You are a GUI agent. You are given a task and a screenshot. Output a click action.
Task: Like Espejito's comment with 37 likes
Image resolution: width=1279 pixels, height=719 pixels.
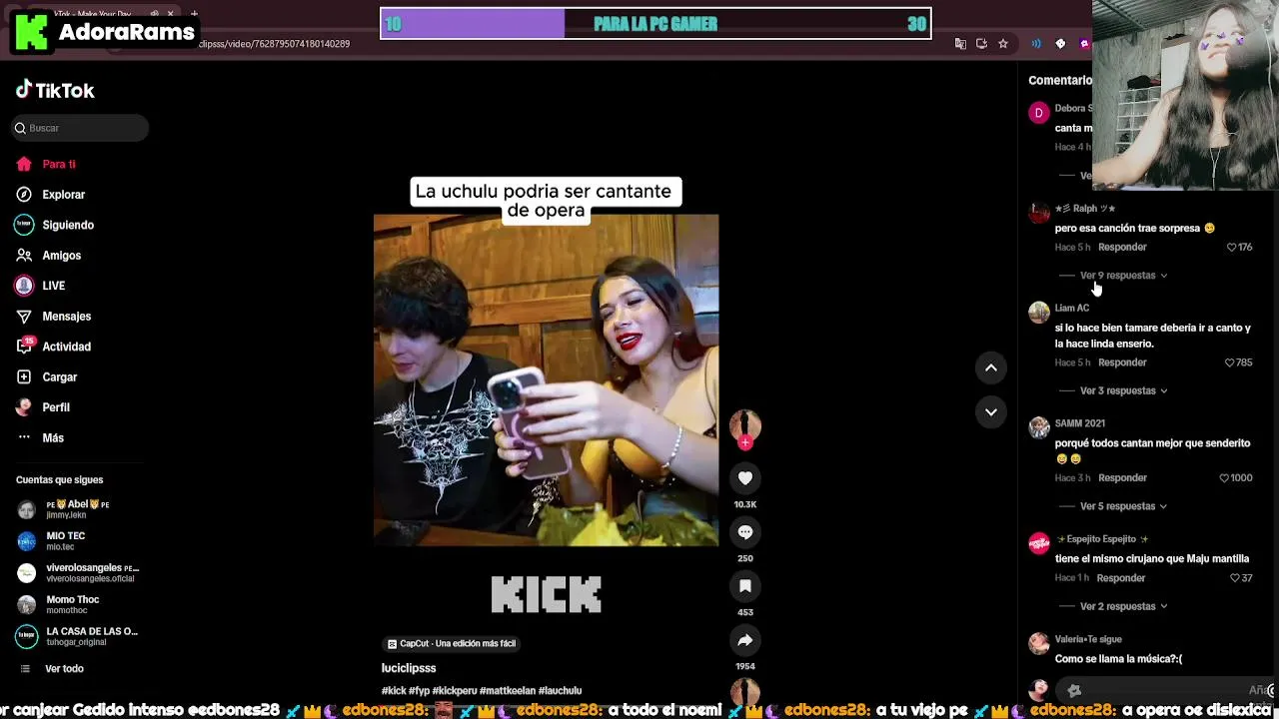[1234, 578]
